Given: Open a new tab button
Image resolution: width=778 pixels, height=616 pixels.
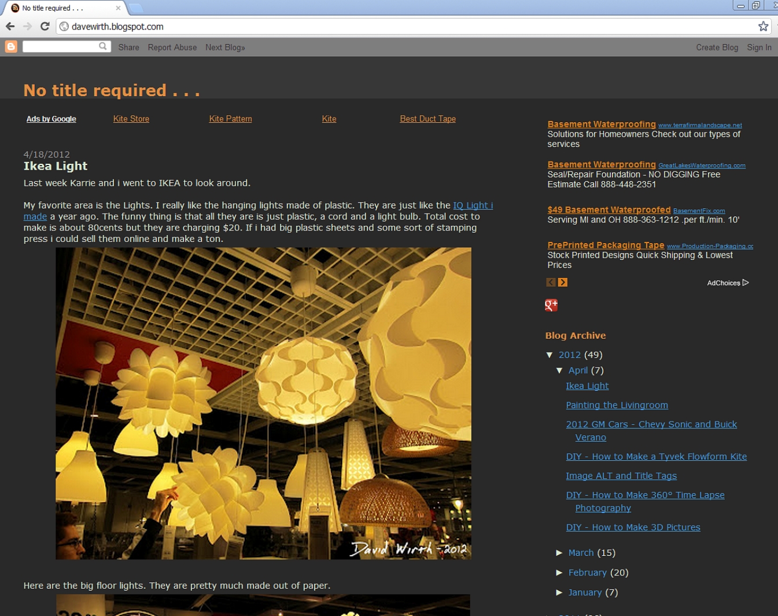Looking at the screenshot, I should [135, 8].
